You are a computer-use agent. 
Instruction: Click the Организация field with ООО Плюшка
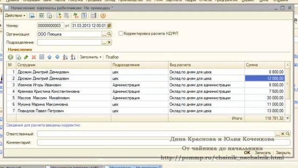coord(69,34)
